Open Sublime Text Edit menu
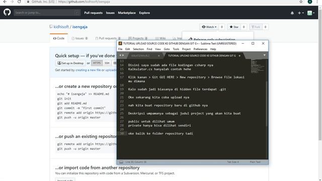Image resolution: width=322 pixels, height=181 pixels. [x=127, y=49]
